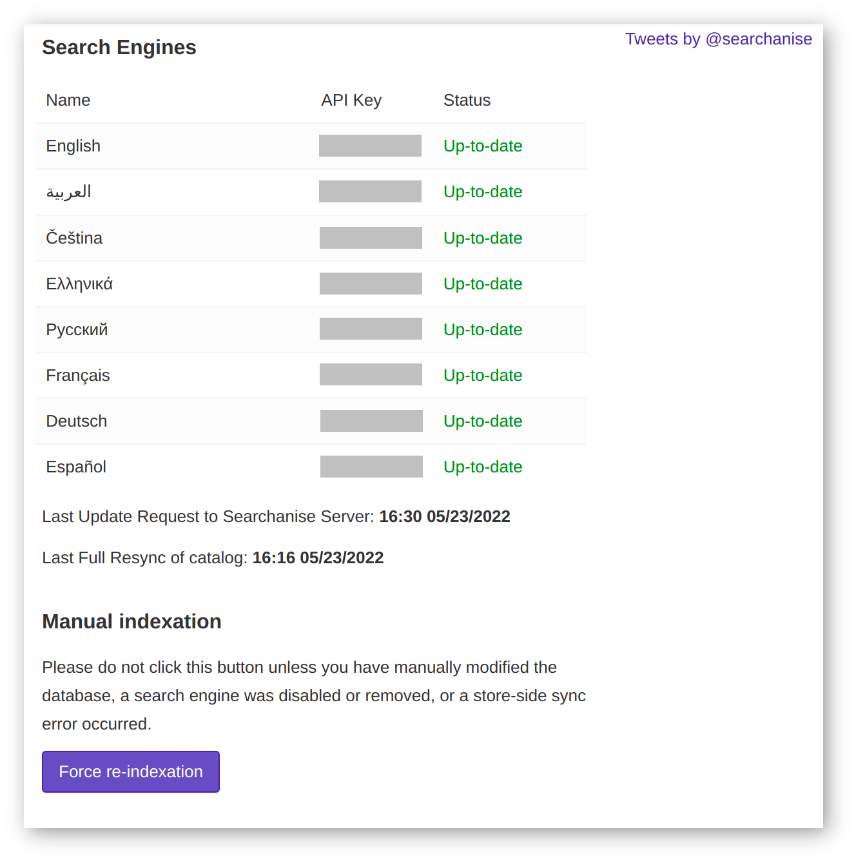The width and height of the screenshot is (856, 861).
Task: Select the Ελληνικά search engine name
Action: tap(79, 284)
